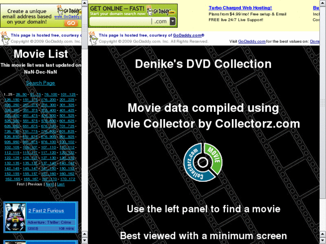Go to movies 112..115 page

pyautogui.click(x=12, y=153)
